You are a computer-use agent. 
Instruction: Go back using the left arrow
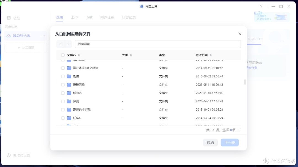tap(60, 44)
